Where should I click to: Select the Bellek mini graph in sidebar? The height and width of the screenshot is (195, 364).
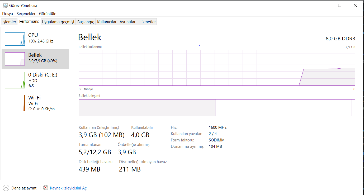click(15, 59)
